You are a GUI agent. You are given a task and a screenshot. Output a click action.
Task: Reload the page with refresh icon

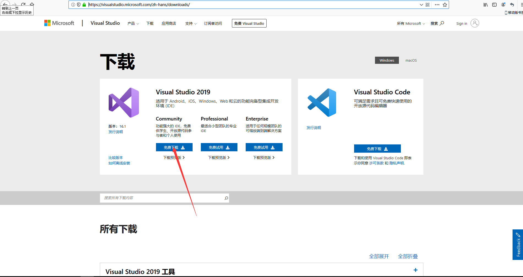[x=23, y=4]
